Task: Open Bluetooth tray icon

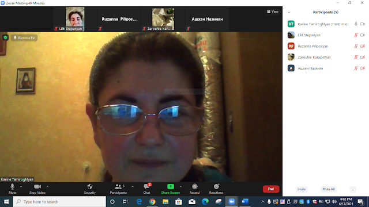Action: click(308, 202)
